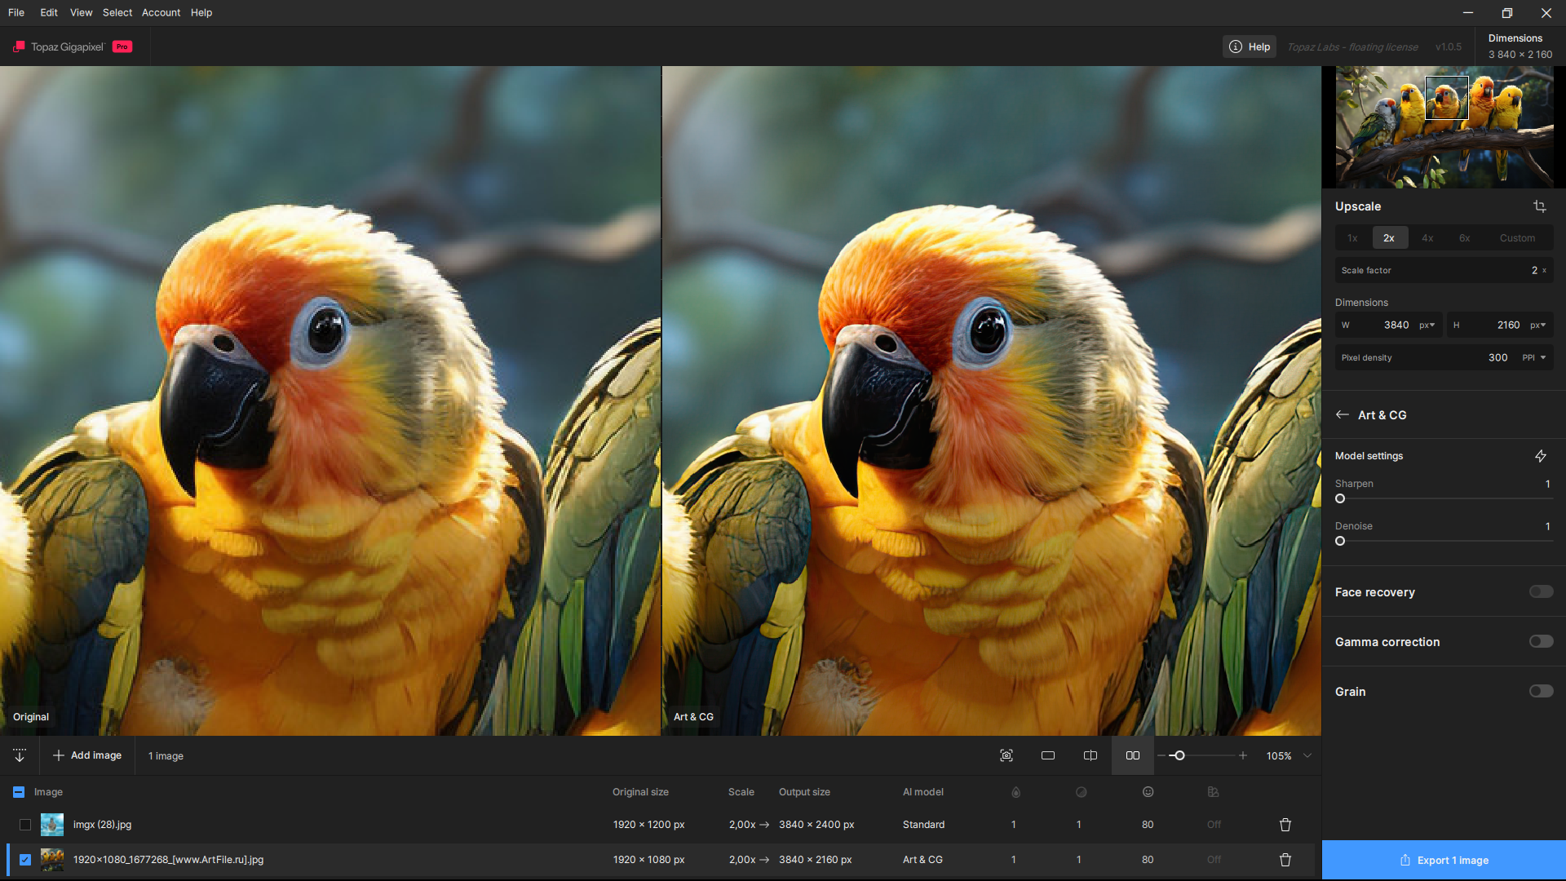Click the crop icon next to Upscale
Viewport: 1566px width, 881px height.
point(1539,206)
